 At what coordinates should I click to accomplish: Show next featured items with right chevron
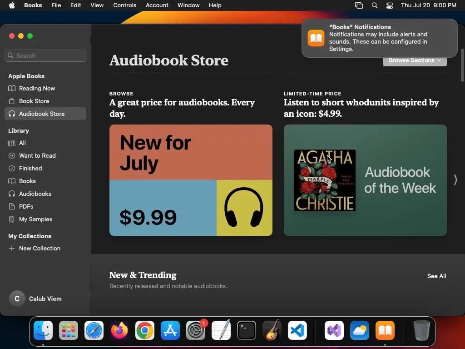click(455, 180)
